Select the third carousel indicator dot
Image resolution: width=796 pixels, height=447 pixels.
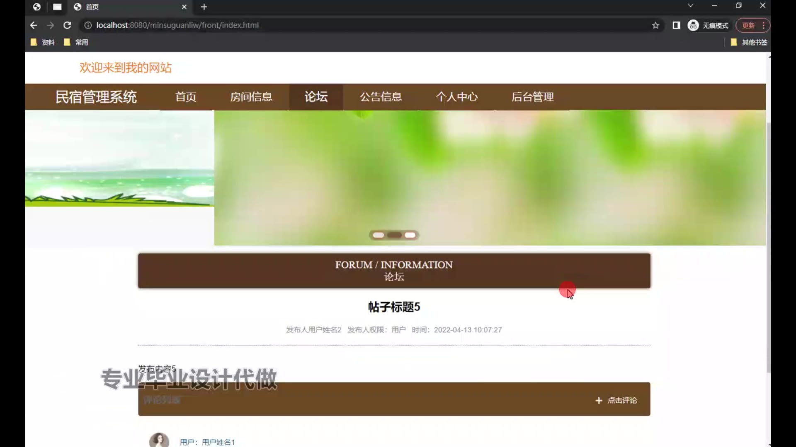410,235
